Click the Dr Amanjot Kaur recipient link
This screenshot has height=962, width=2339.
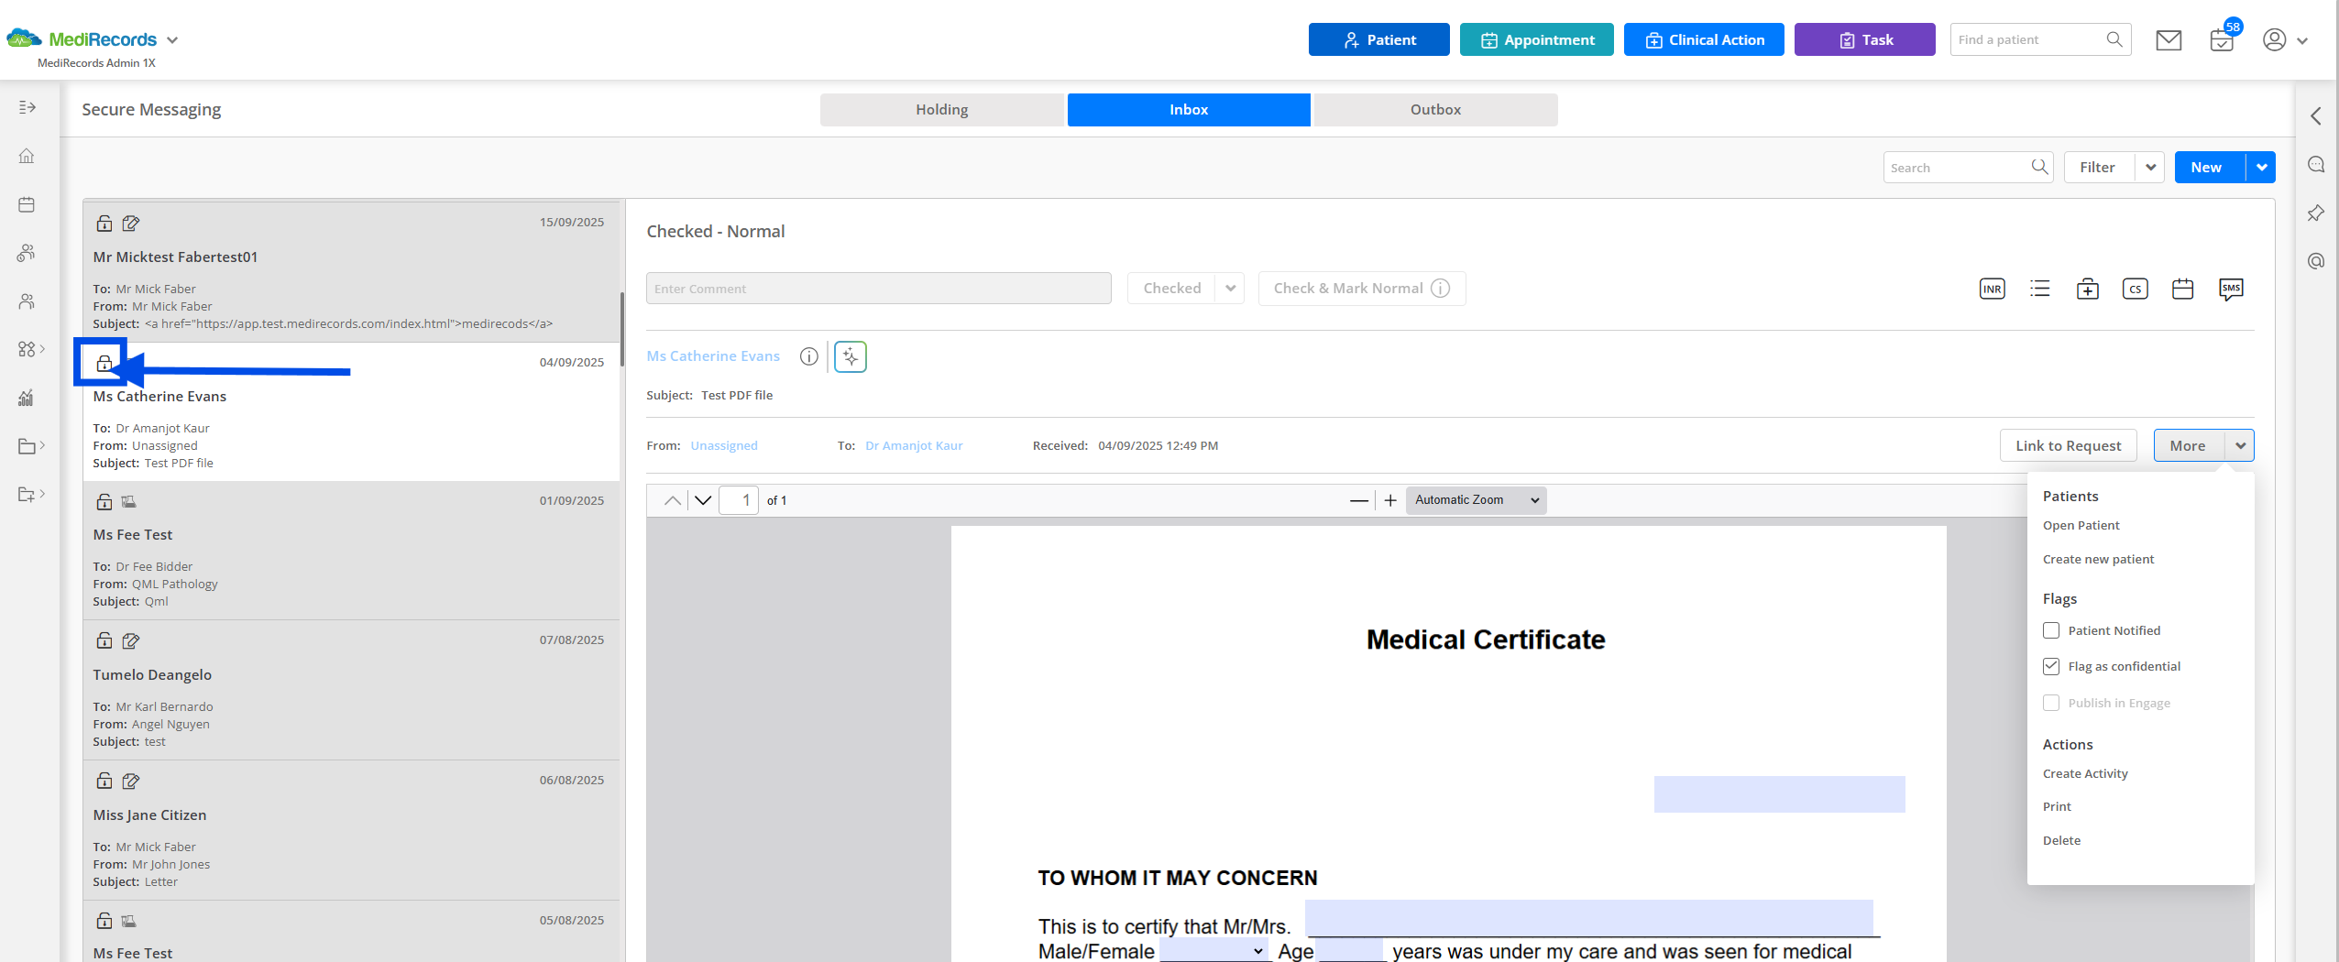pyautogui.click(x=914, y=446)
